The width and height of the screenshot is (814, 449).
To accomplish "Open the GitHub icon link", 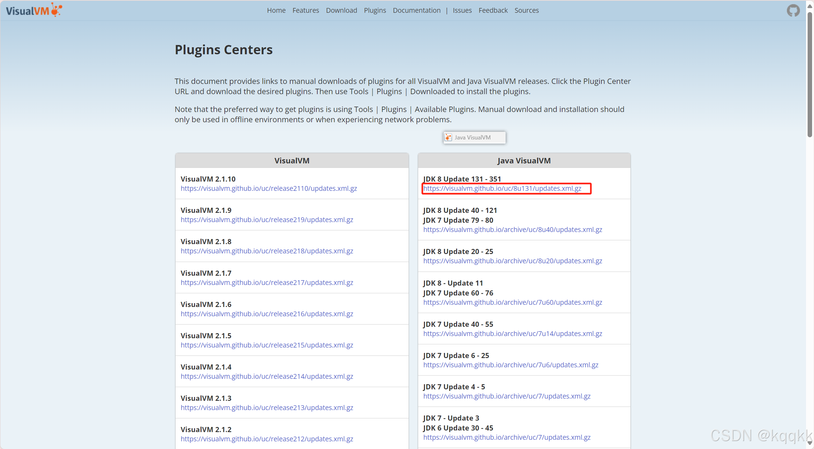I will point(793,11).
